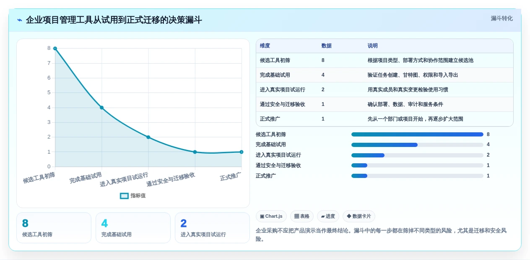This screenshot has height=260, width=530.
Task: Click the 正式推广 progress bar
Action: pos(417,176)
